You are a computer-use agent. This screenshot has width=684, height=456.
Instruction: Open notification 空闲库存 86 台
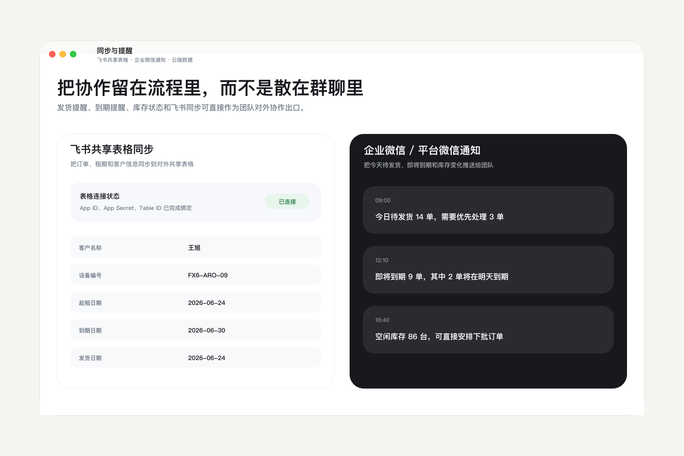488,330
